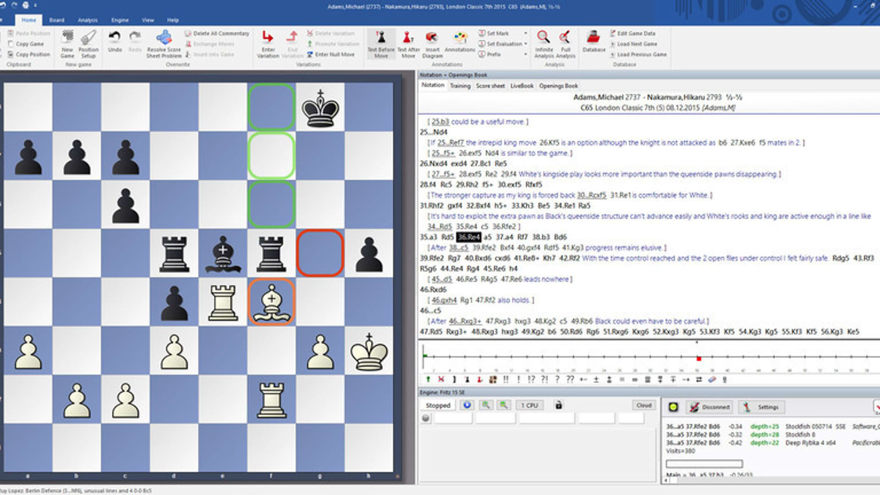Click black king on g8
The image size is (880, 495).
point(320,108)
